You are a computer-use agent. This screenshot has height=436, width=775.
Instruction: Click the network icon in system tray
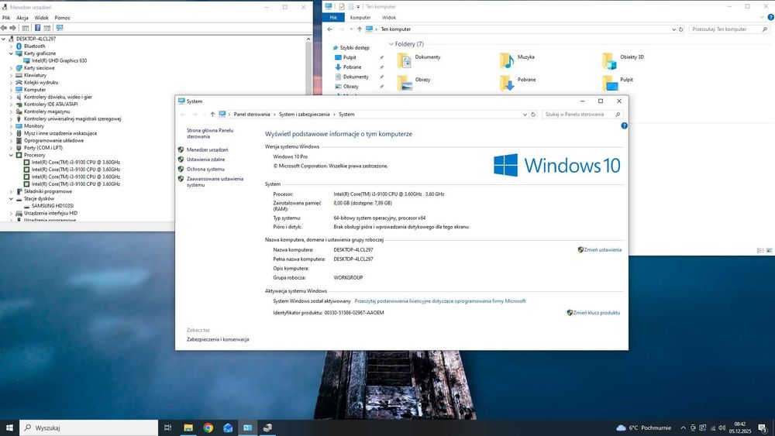[712, 427]
